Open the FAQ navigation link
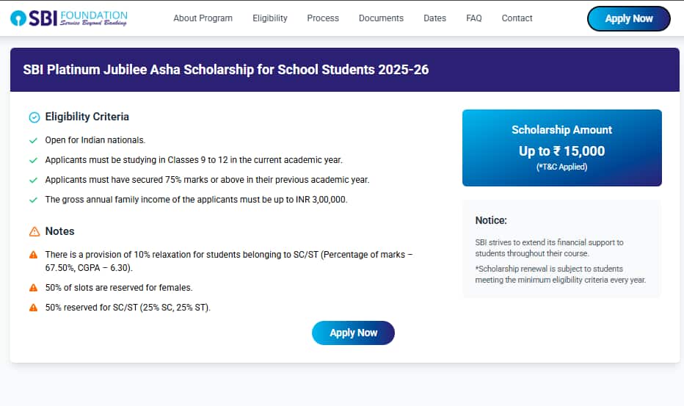Image resolution: width=684 pixels, height=406 pixels. (x=474, y=18)
